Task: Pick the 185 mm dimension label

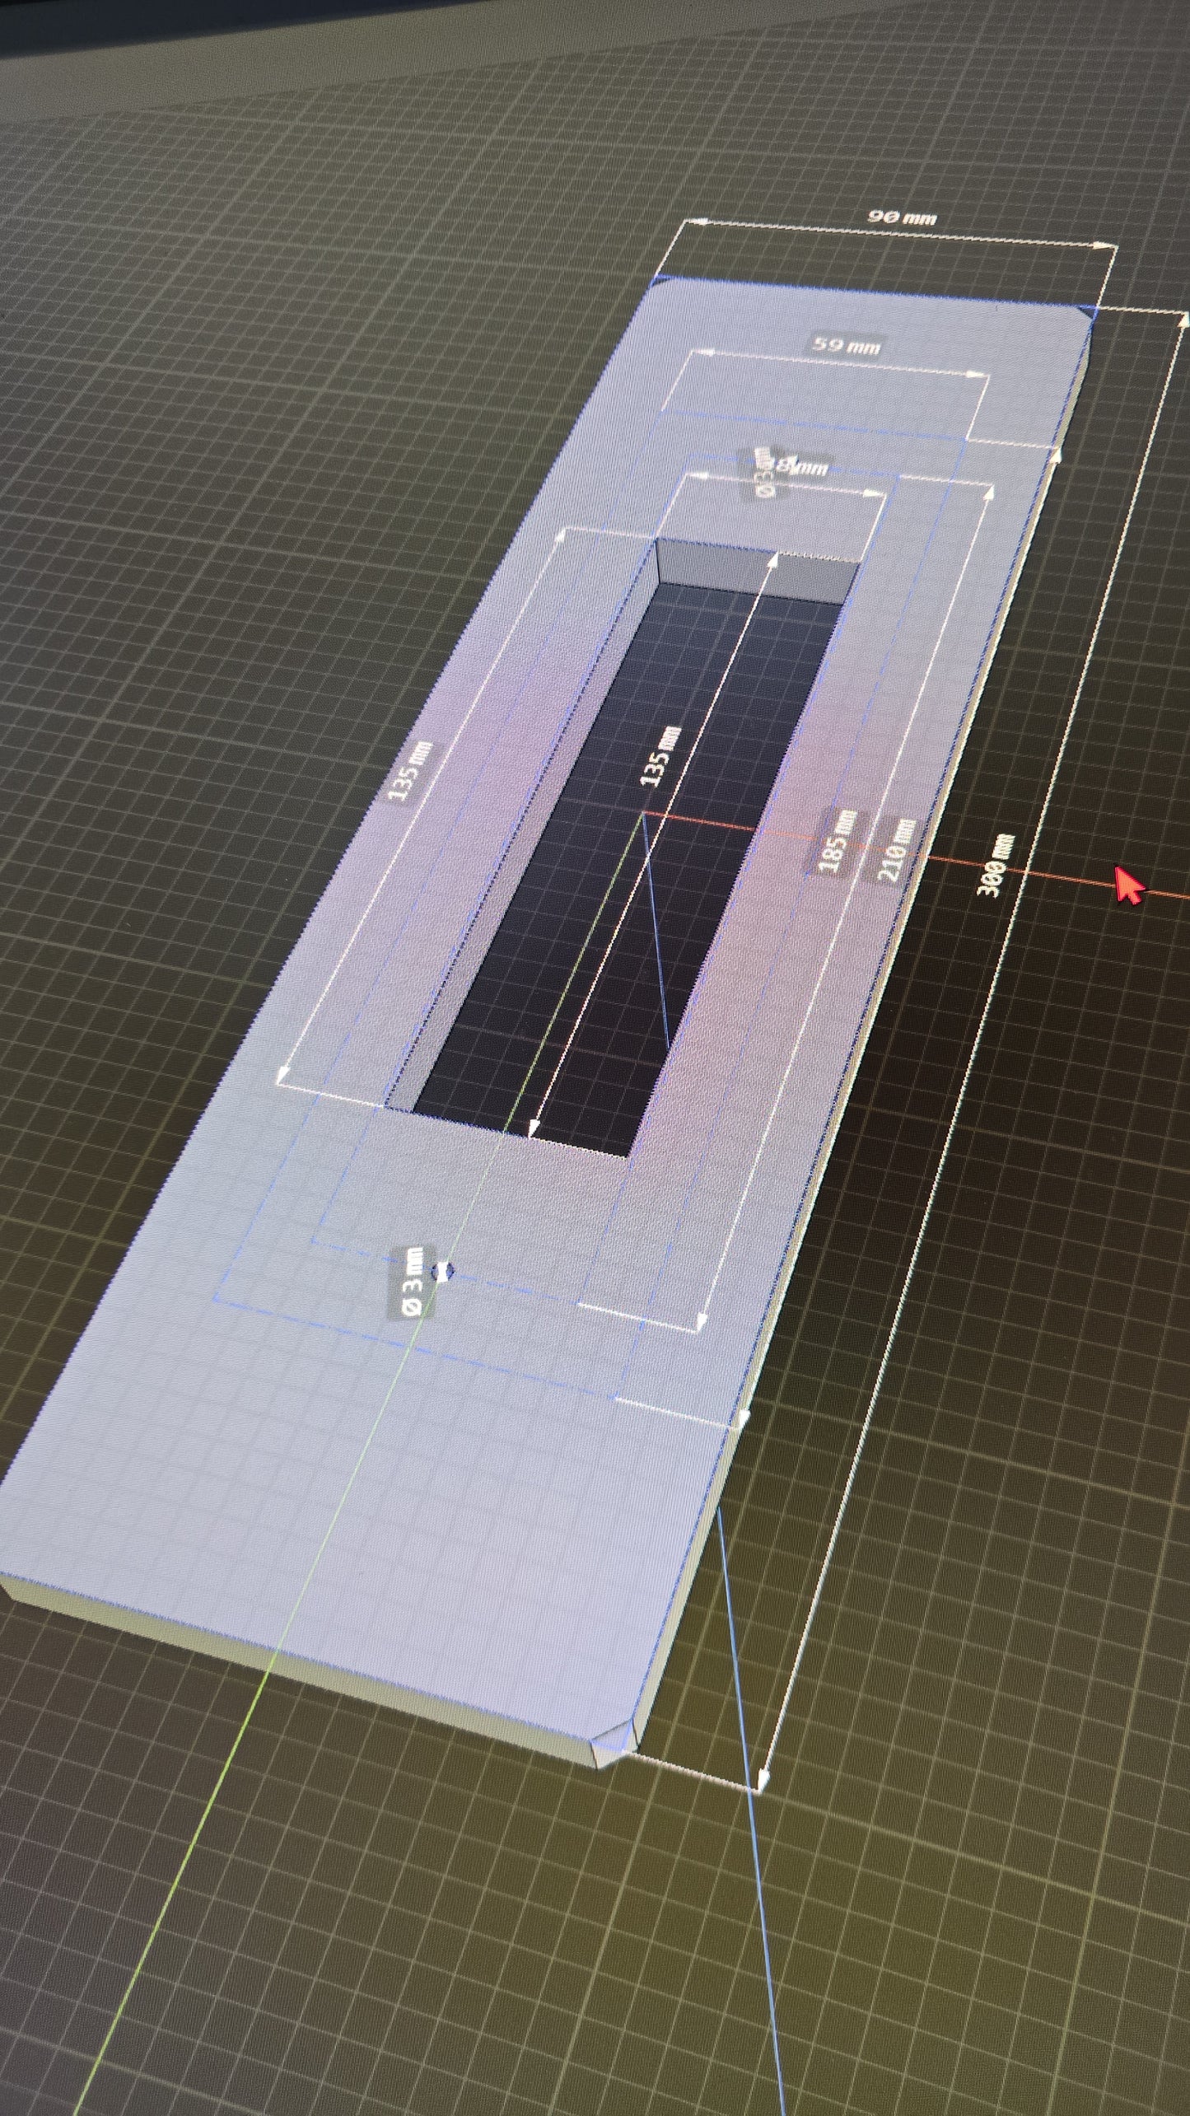Action: click(x=835, y=840)
